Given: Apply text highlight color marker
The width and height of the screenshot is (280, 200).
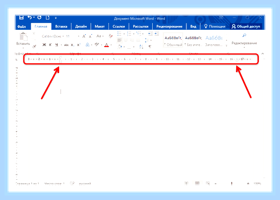Looking at the screenshot, I should pyautogui.click(x=97, y=44).
